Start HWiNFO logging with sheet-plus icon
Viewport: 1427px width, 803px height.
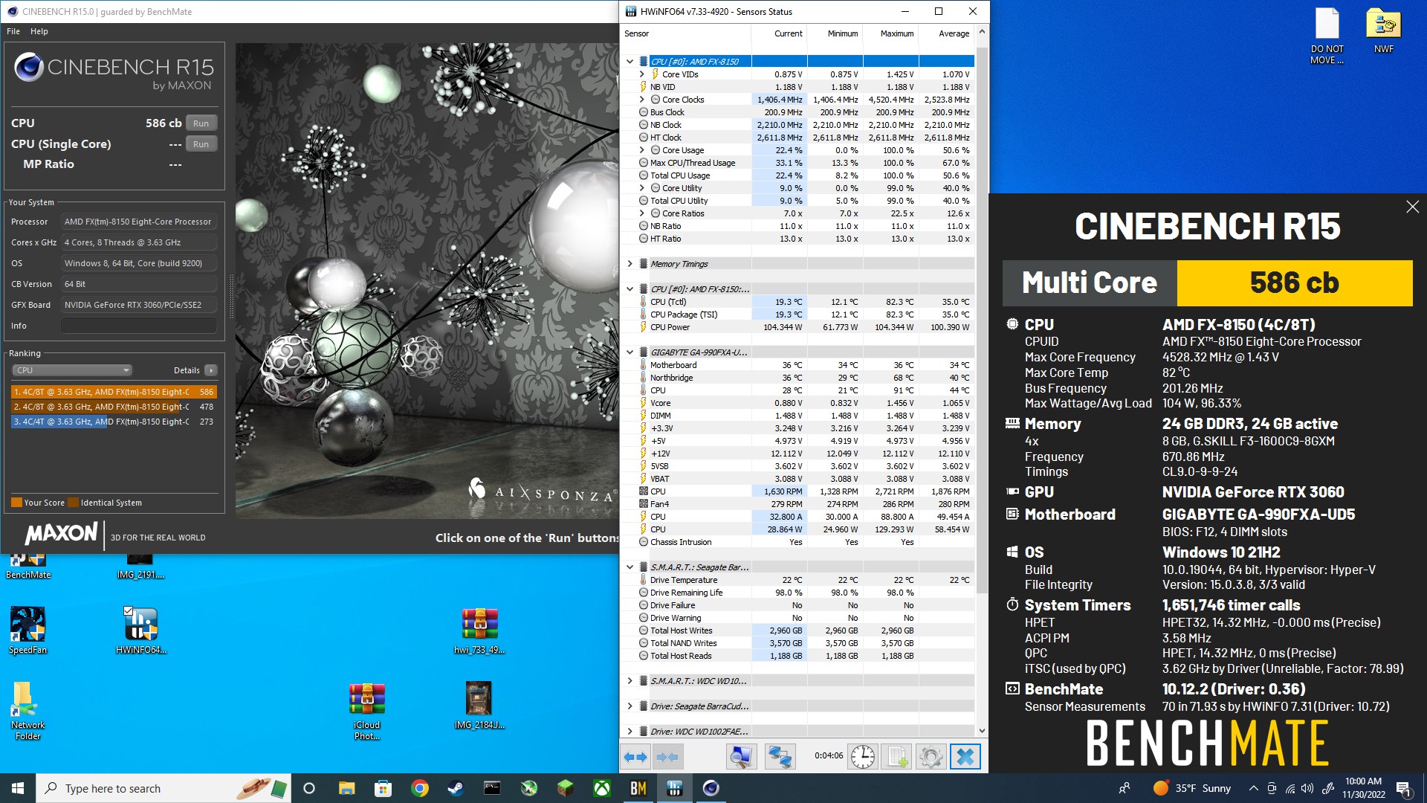coord(896,757)
